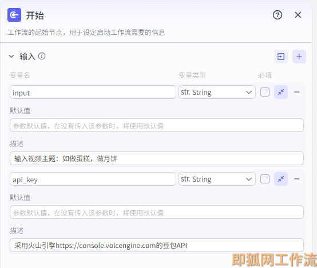Click description field containing 输入视频主题
Viewport: 317px width, 268px height.
coord(157,158)
